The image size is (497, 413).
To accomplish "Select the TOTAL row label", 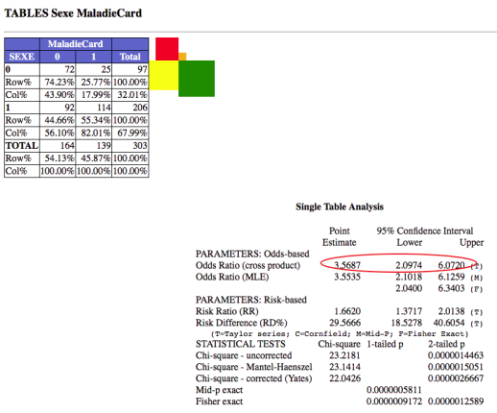I will click(x=22, y=145).
